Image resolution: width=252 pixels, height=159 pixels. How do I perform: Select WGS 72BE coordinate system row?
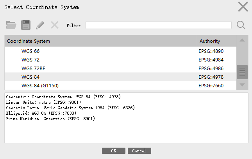(x=120, y=68)
